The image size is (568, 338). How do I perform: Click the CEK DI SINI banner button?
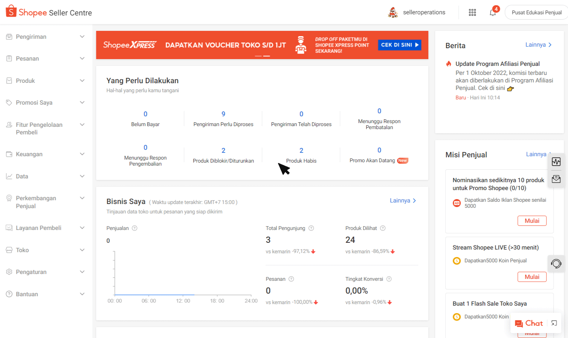(x=399, y=45)
